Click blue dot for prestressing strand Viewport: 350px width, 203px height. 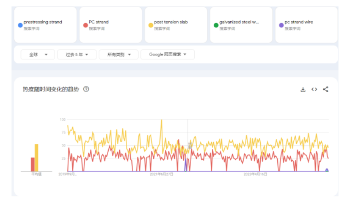20,25
